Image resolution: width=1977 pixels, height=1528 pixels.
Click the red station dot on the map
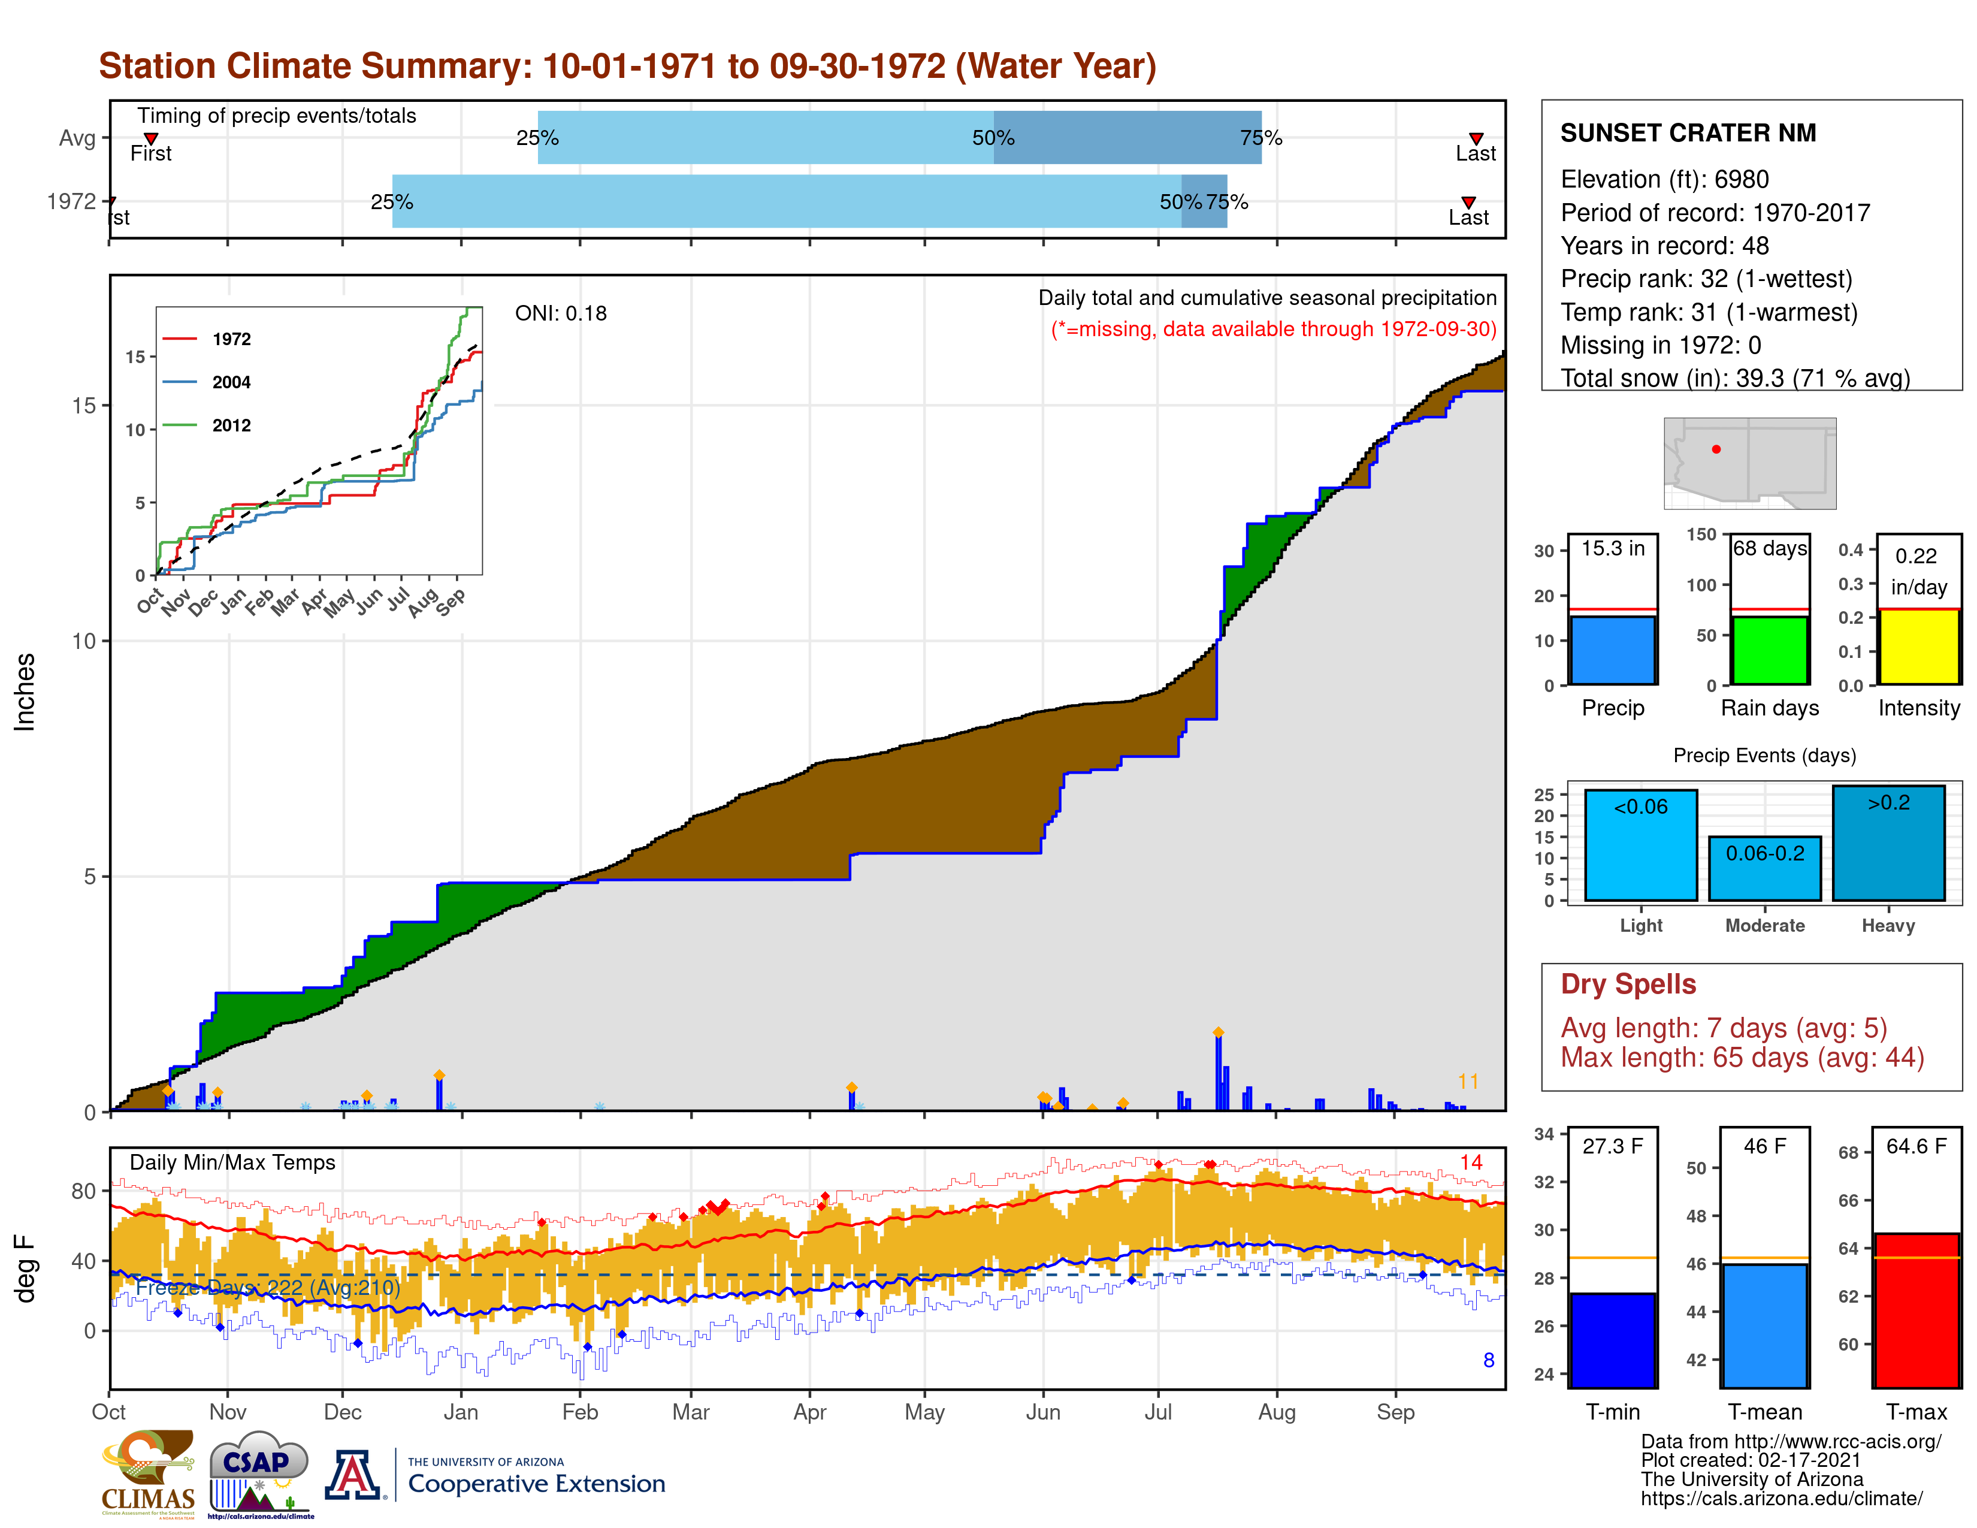(x=1716, y=449)
